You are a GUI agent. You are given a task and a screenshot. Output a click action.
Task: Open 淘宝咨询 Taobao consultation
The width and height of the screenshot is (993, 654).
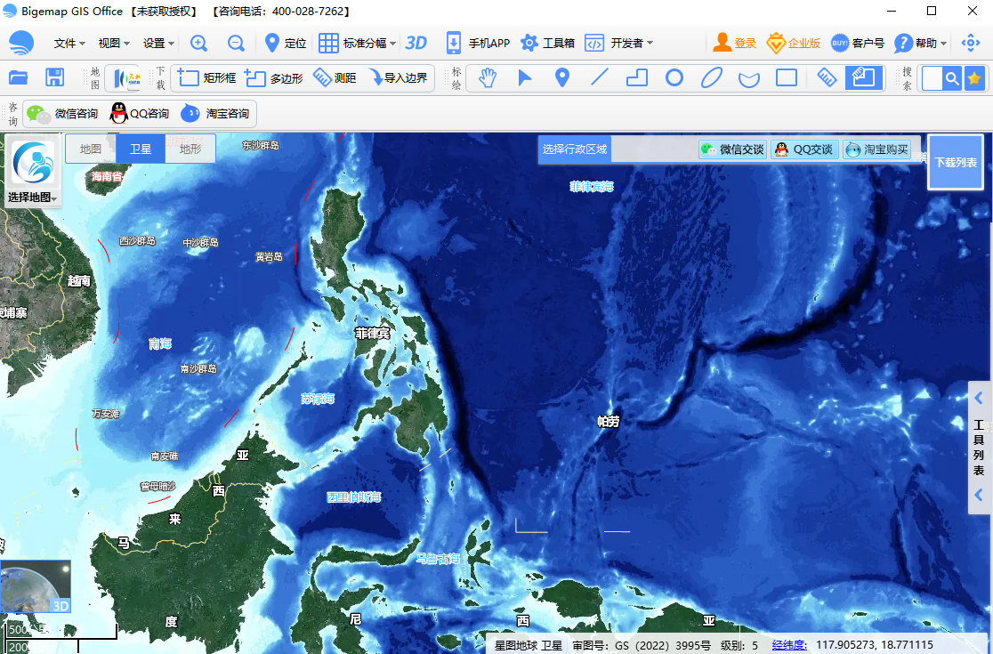pos(214,113)
